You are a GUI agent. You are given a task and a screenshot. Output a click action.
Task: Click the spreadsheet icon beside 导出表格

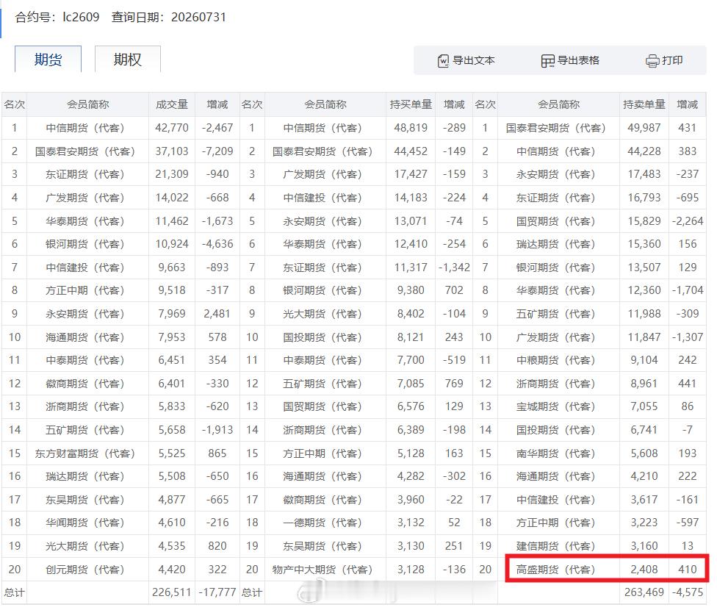coord(547,61)
